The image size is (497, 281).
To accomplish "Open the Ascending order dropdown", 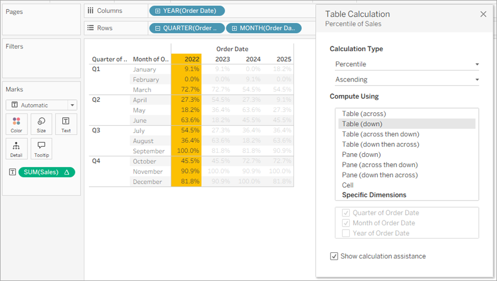I will click(407, 79).
